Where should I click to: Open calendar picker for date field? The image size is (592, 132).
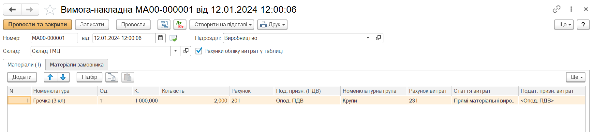(x=160, y=38)
